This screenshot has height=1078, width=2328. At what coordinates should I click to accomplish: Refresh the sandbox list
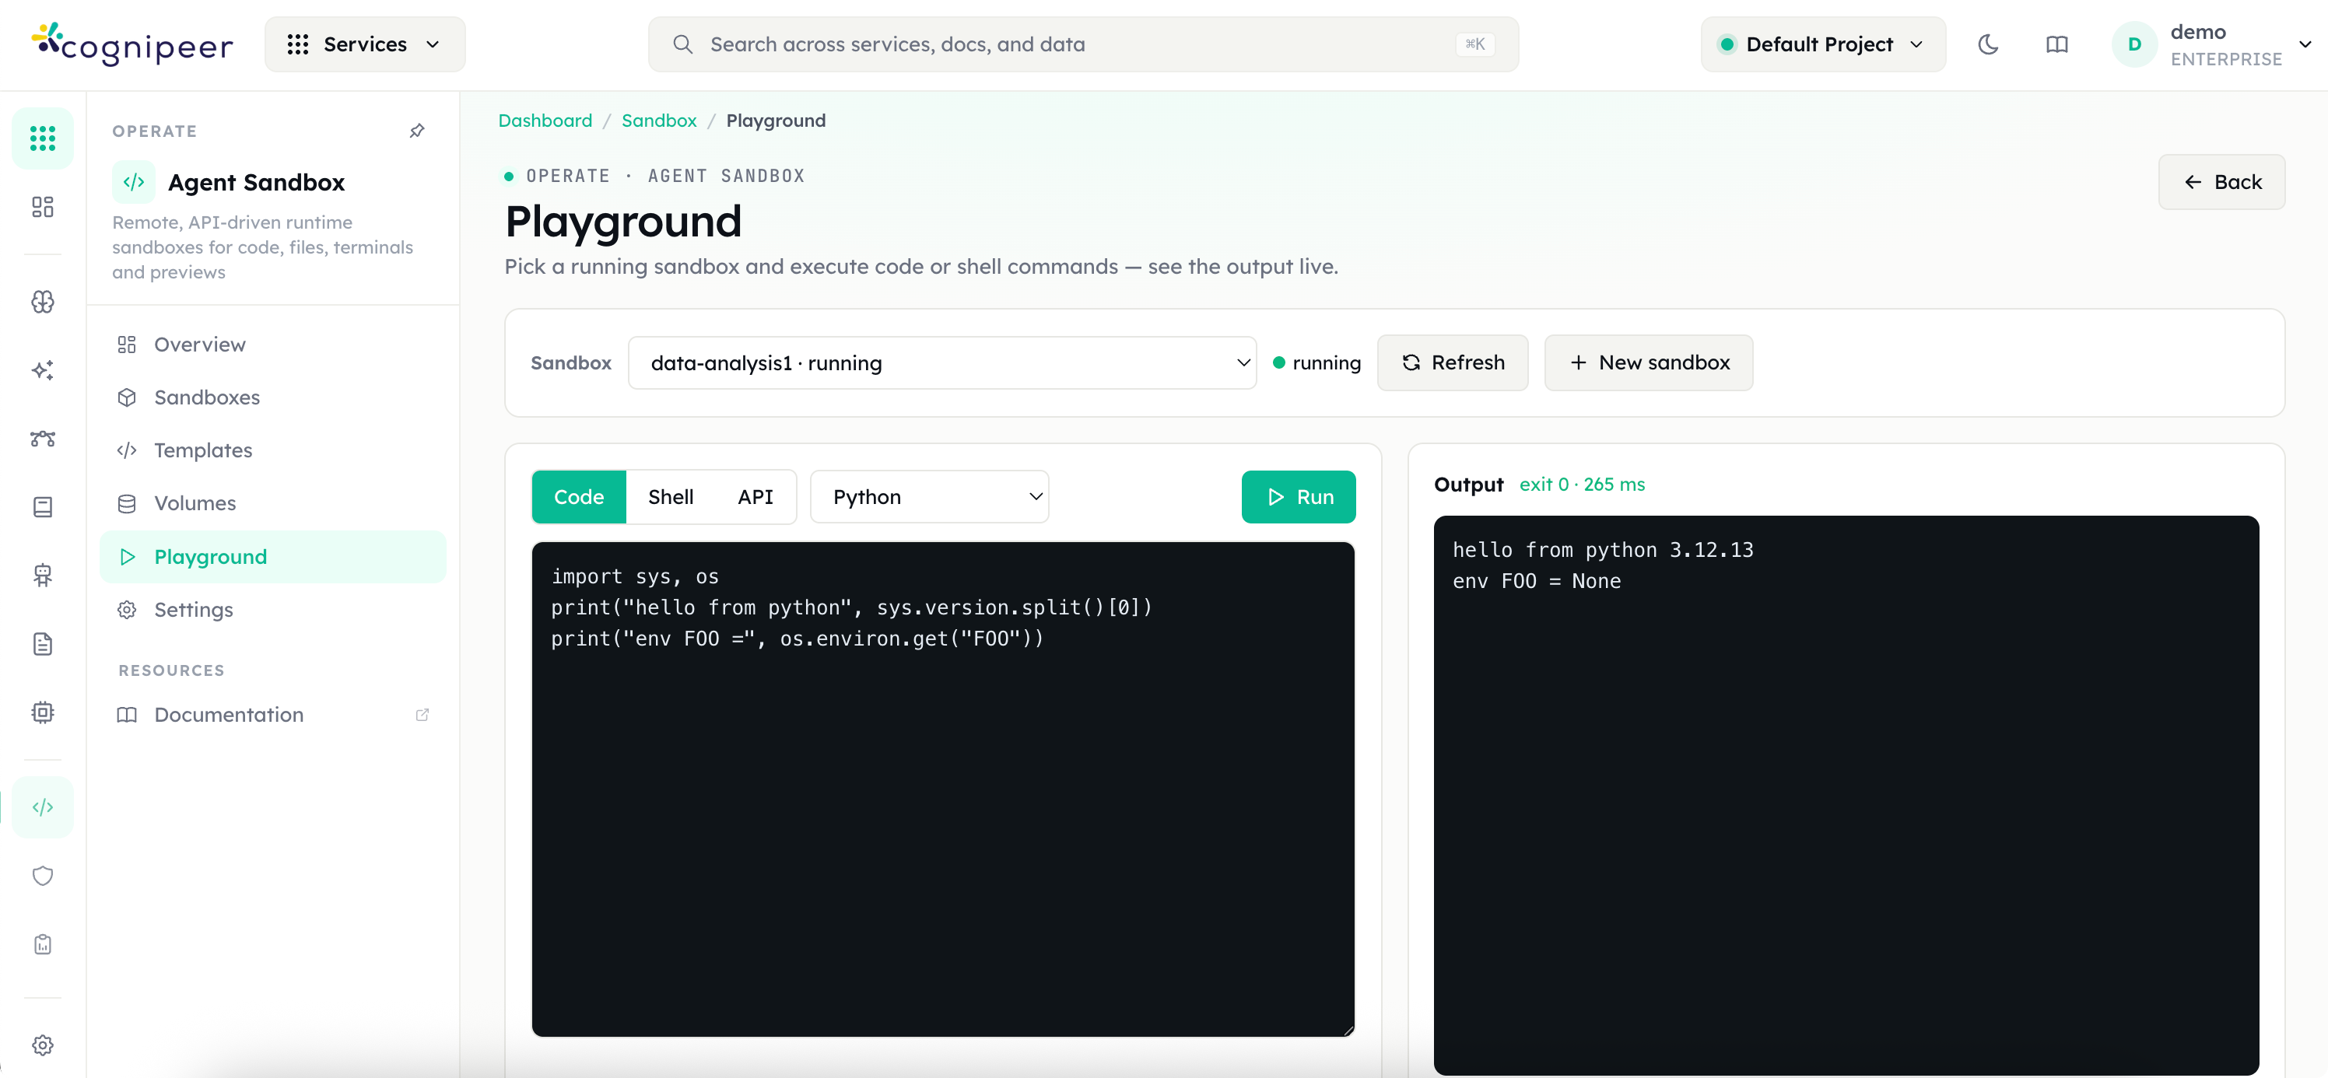(x=1453, y=362)
